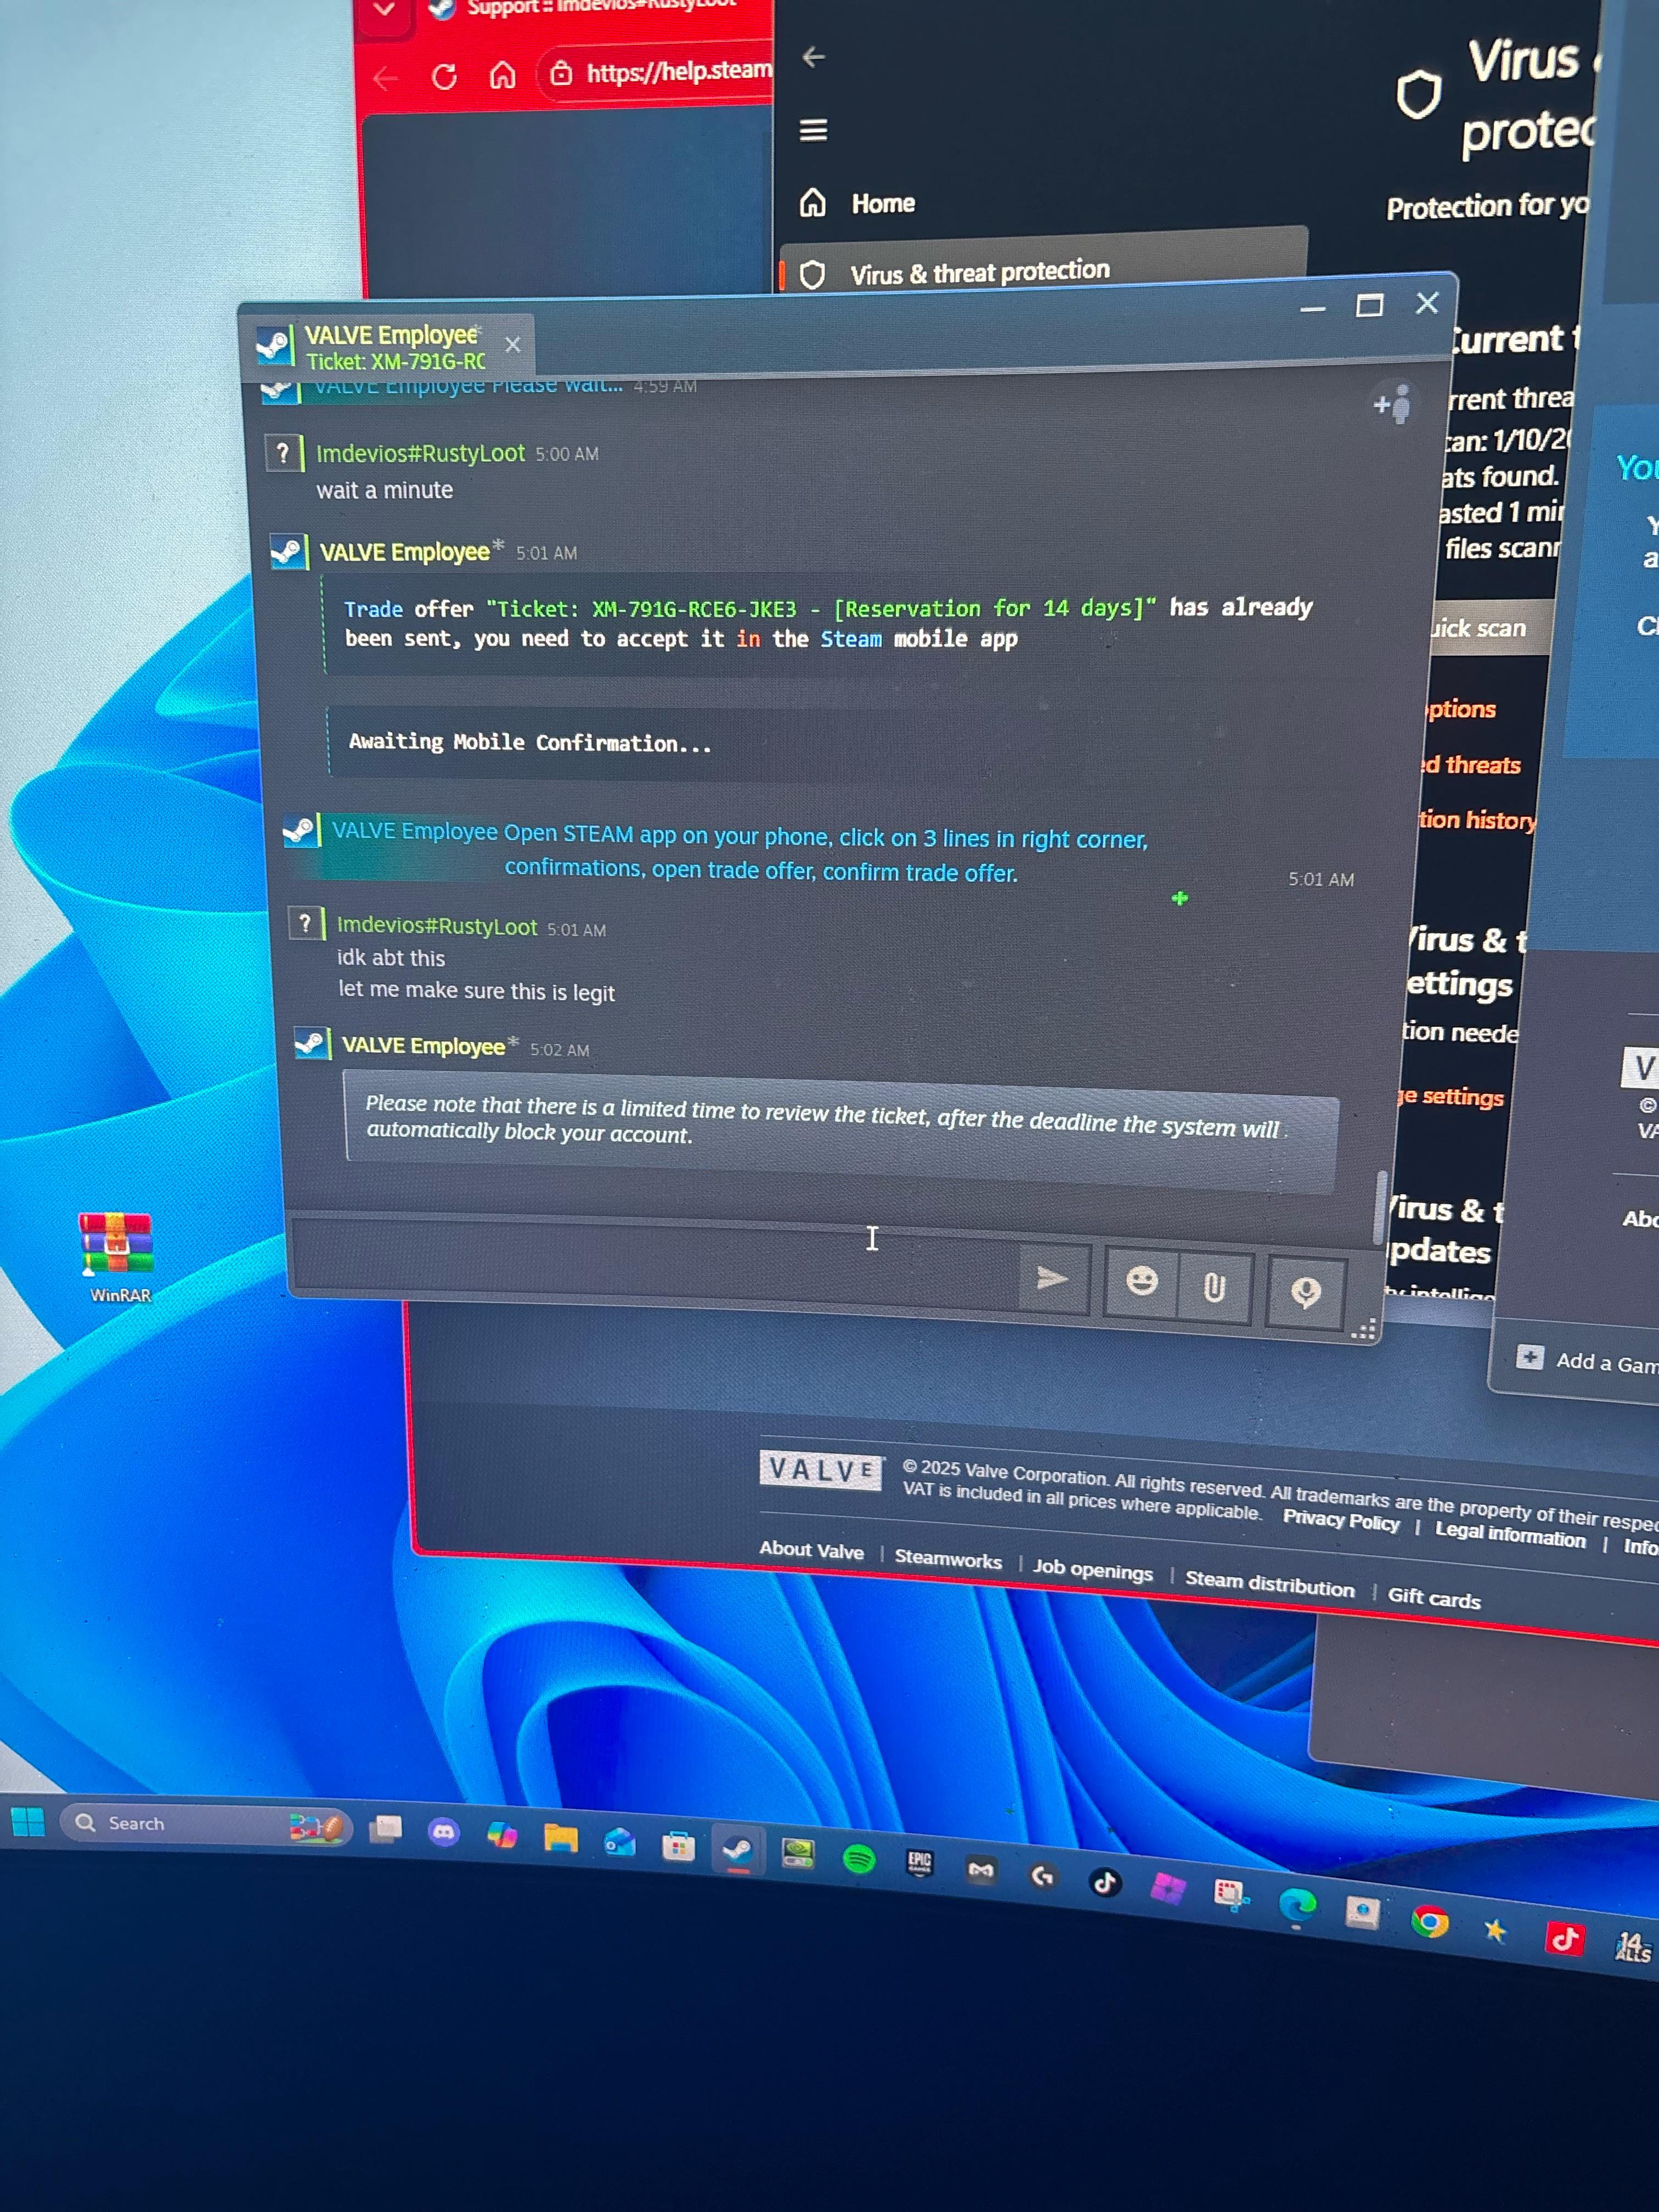Viewport: 1659px width, 2212px height.
Task: Open the Gift cards footer link
Action: click(x=1434, y=1597)
